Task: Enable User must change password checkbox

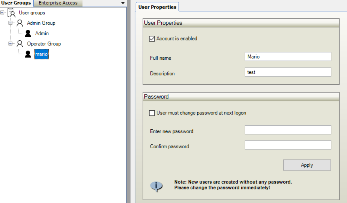Action: coord(152,113)
